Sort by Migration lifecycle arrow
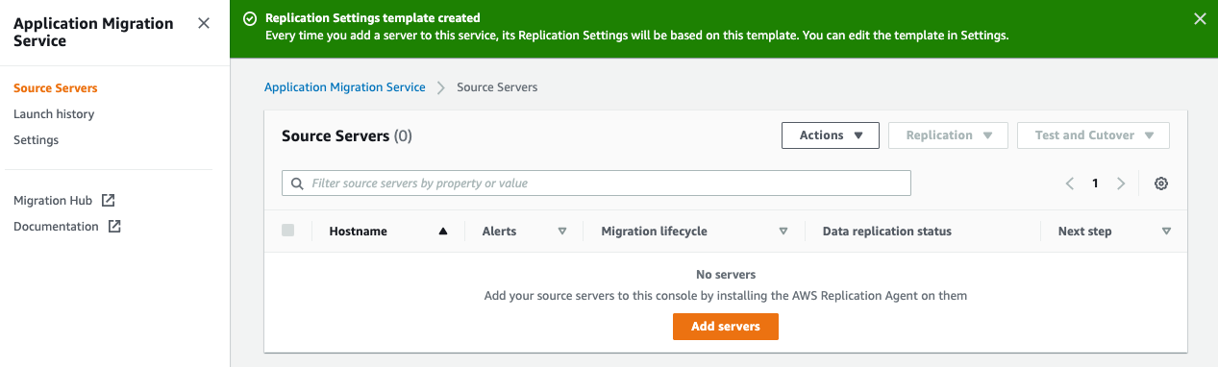This screenshot has height=367, width=1218. (x=783, y=232)
